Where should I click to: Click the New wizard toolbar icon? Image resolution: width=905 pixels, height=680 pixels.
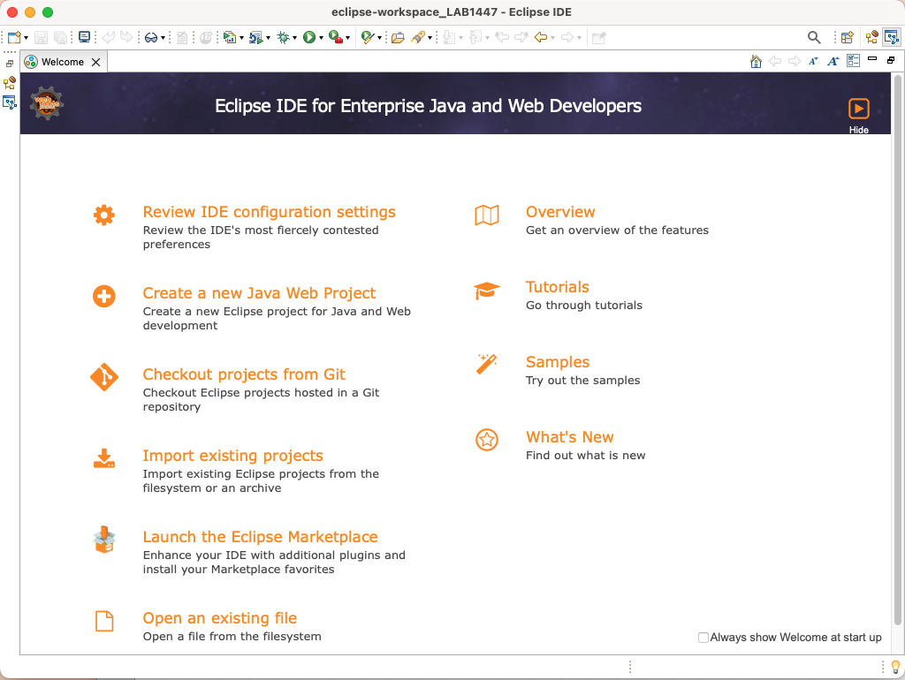coord(14,37)
